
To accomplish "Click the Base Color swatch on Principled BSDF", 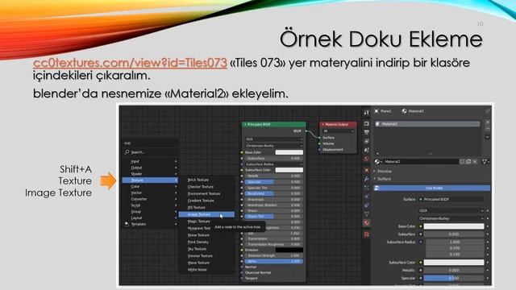I will click(289, 152).
